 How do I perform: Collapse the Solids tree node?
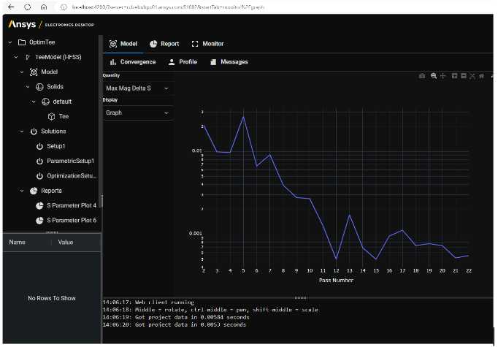(28, 87)
